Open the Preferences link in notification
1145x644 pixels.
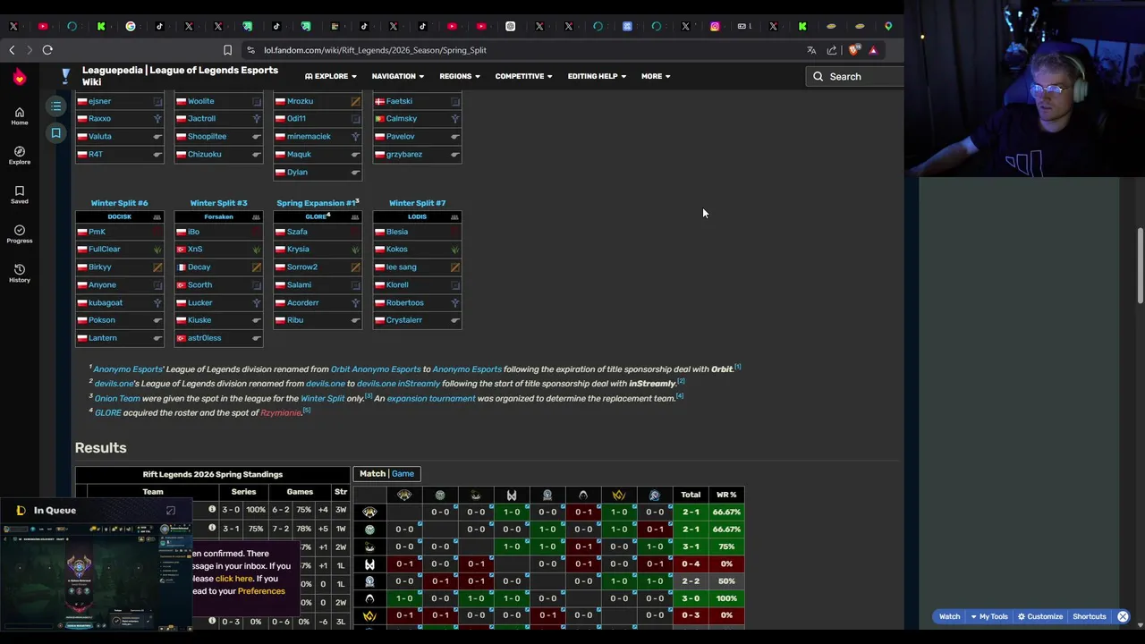tap(261, 591)
